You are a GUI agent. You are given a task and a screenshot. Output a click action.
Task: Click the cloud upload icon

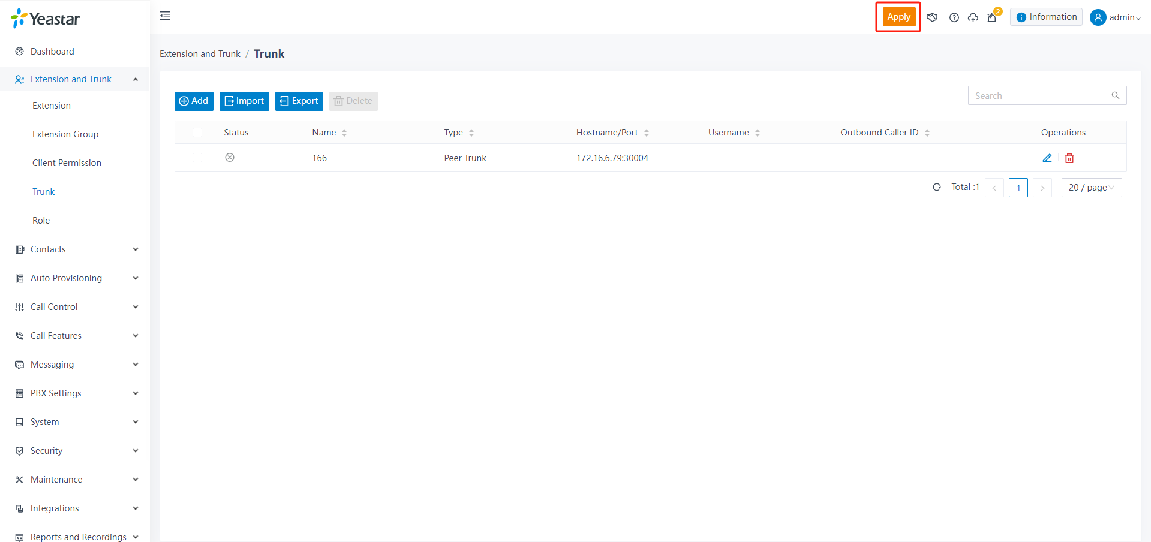tap(973, 17)
